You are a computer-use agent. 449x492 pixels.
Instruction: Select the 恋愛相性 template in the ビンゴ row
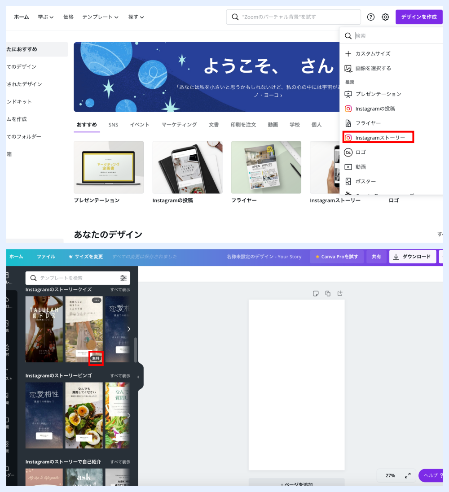click(44, 415)
